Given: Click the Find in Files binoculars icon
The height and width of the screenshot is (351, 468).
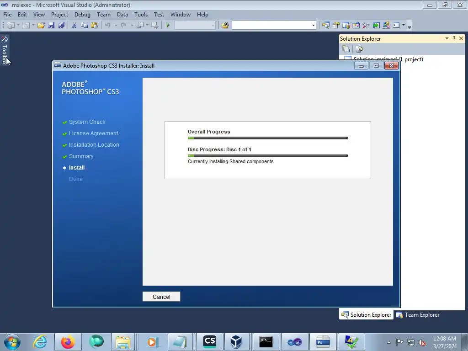Looking at the screenshot, I should [x=225, y=26].
